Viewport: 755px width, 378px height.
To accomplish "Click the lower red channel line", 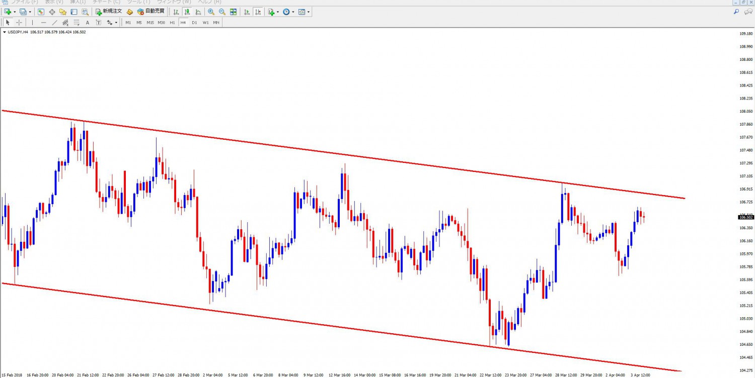I will point(342,328).
